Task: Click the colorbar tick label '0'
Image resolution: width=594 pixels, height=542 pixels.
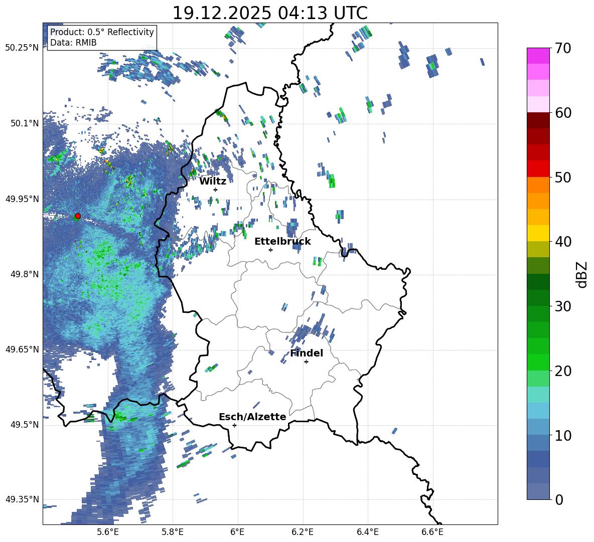Action: point(559,500)
